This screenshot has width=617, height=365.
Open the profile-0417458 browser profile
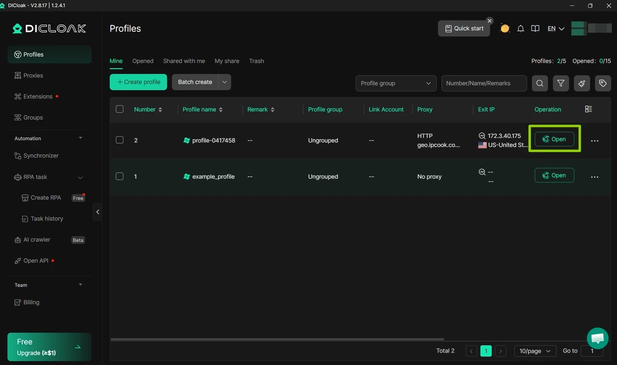(x=554, y=139)
